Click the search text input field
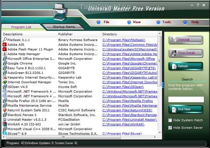This screenshot has height=148, width=210. click(x=186, y=99)
